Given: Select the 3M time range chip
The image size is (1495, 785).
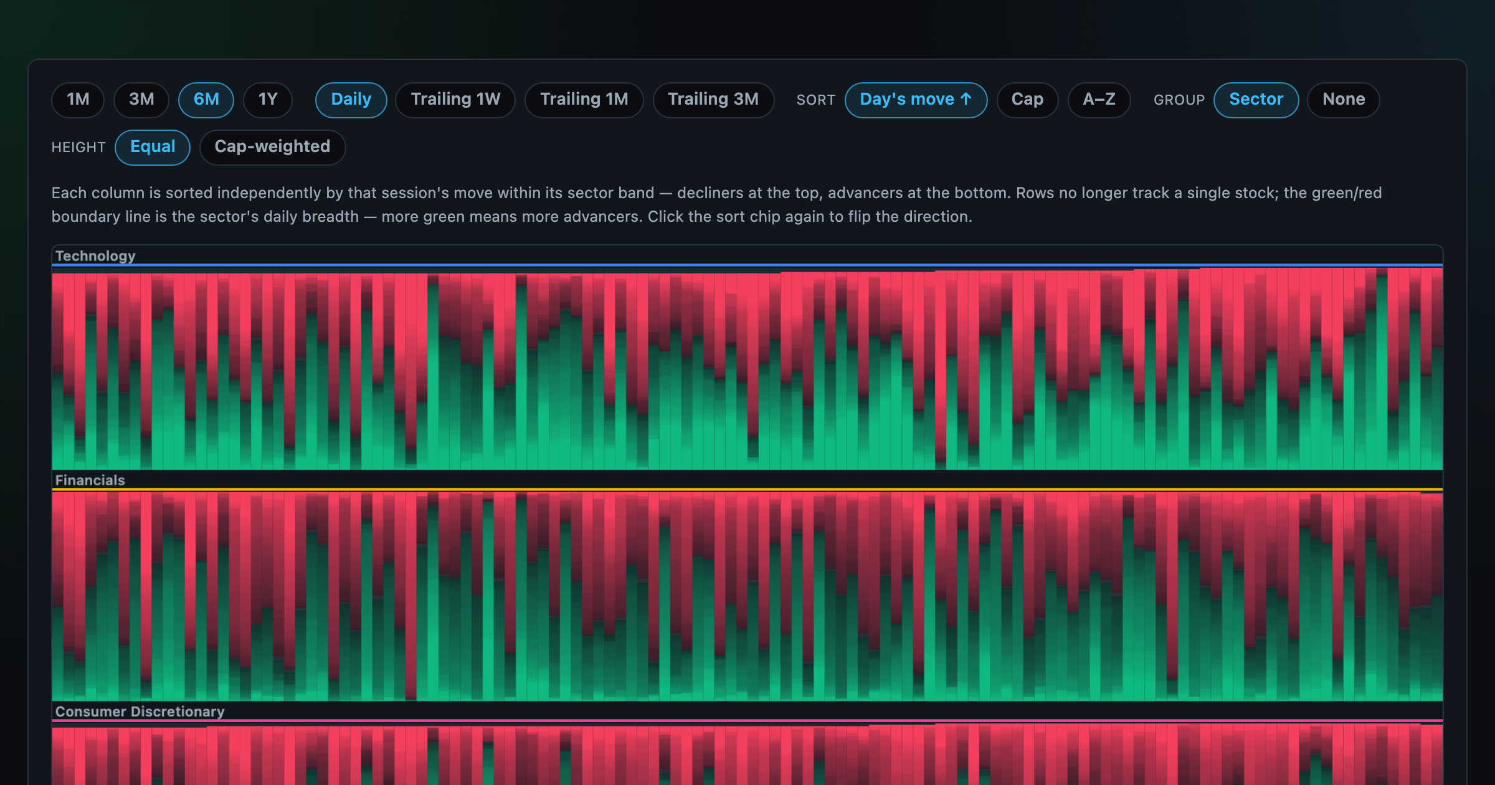Looking at the screenshot, I should click(141, 100).
